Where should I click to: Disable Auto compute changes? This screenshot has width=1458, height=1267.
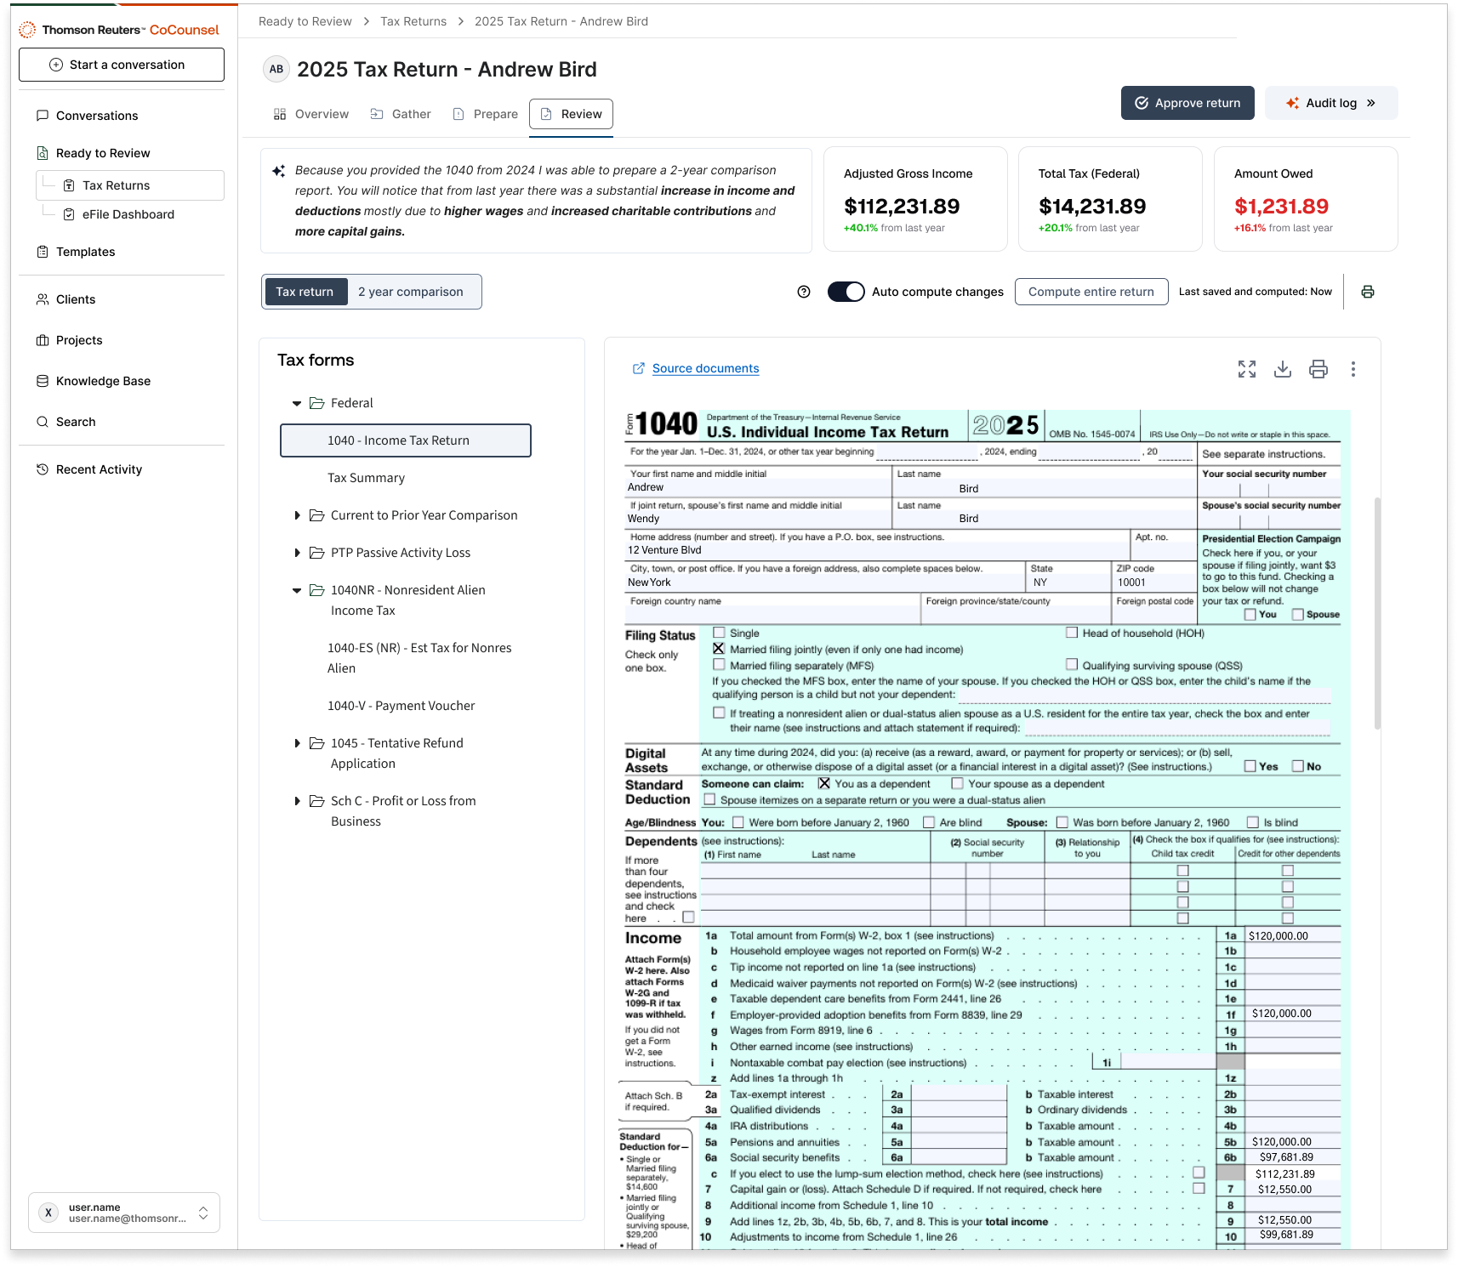coord(846,291)
